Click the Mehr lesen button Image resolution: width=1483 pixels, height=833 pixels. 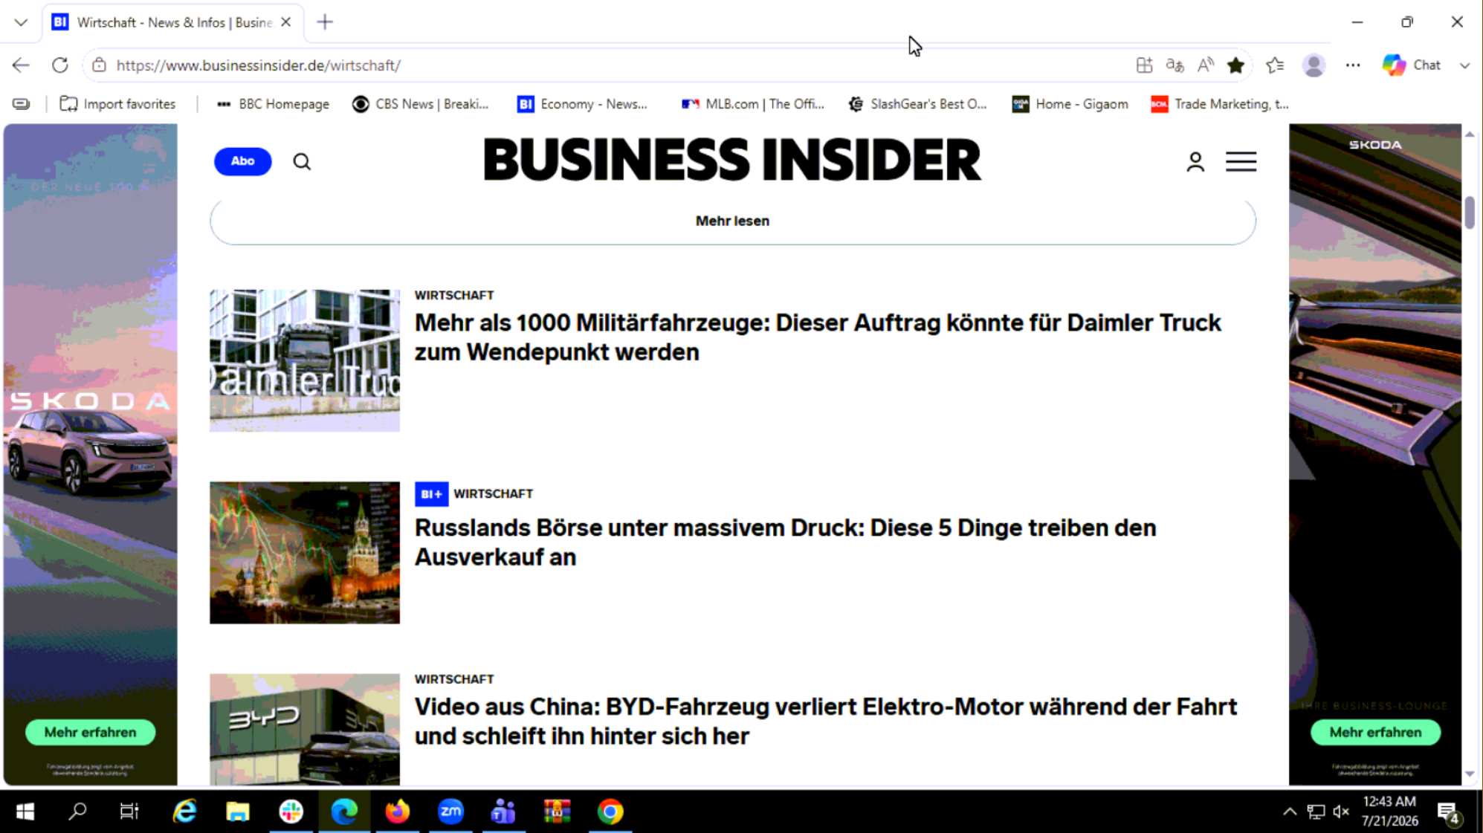732,221
